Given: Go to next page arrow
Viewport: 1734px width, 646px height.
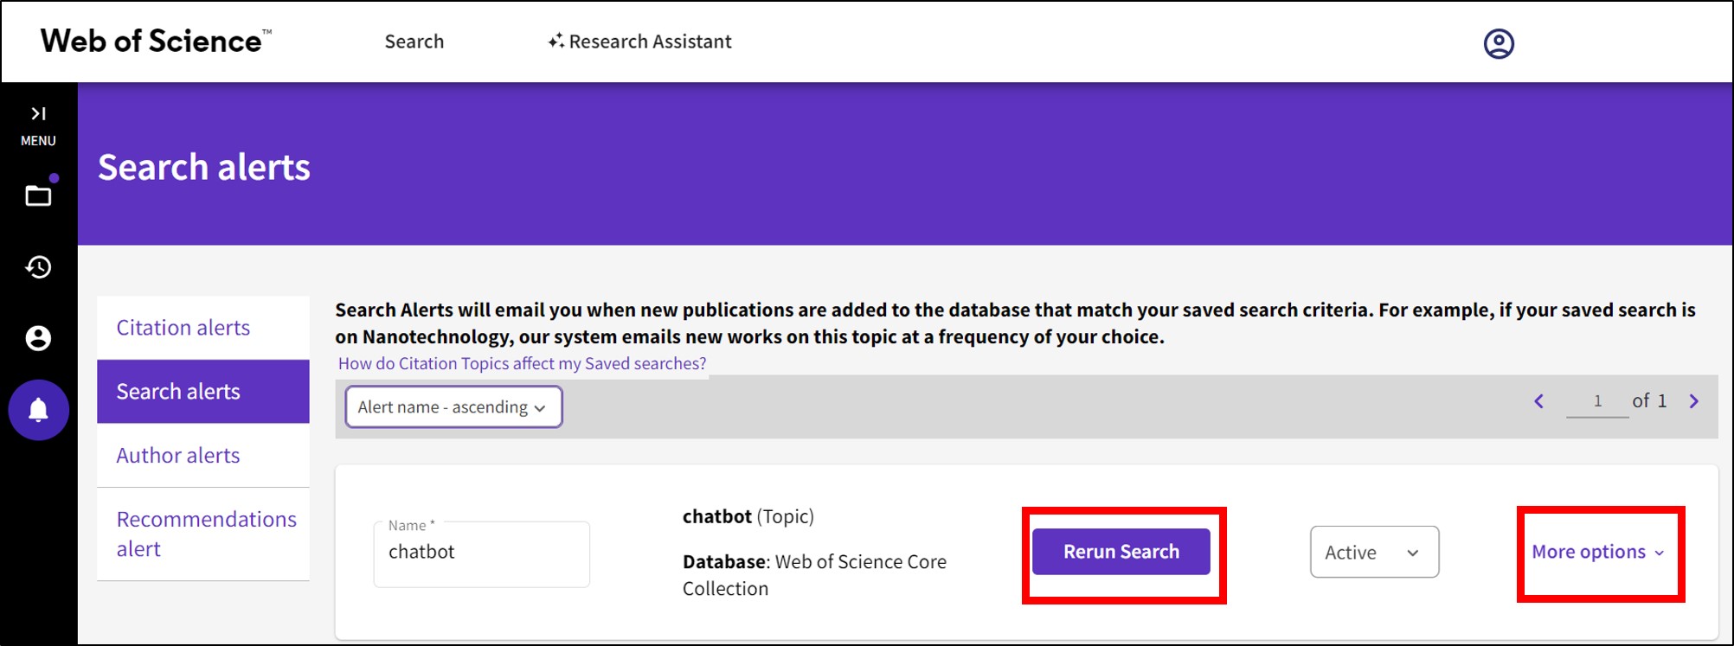Looking at the screenshot, I should tap(1694, 401).
